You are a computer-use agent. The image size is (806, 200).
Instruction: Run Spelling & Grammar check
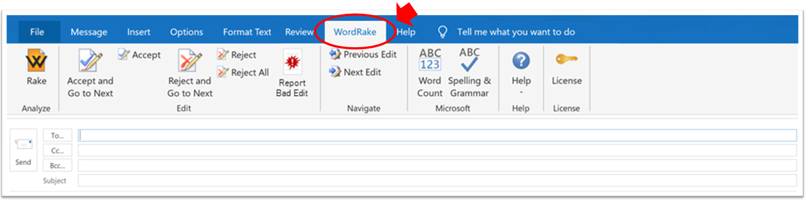[x=469, y=73]
